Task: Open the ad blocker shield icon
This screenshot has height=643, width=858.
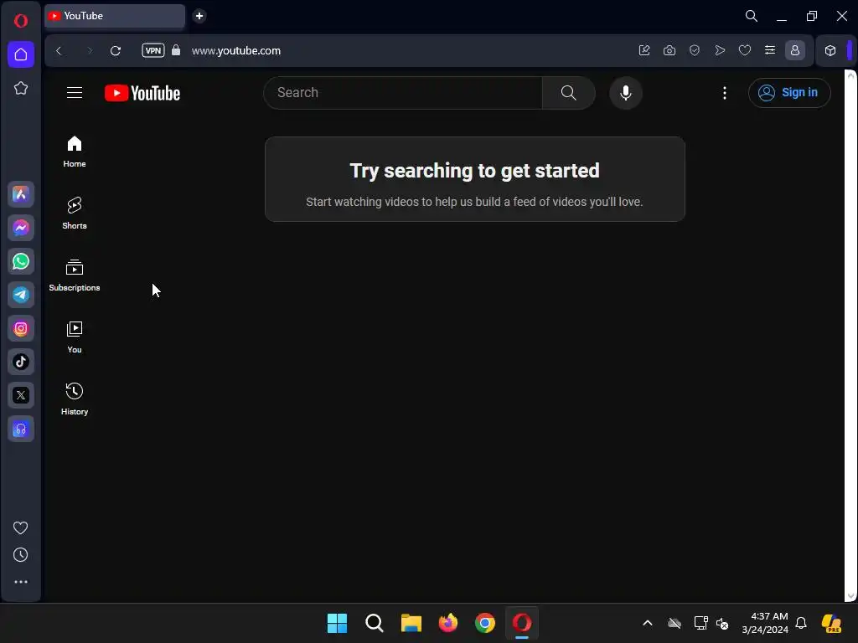Action: point(695,50)
